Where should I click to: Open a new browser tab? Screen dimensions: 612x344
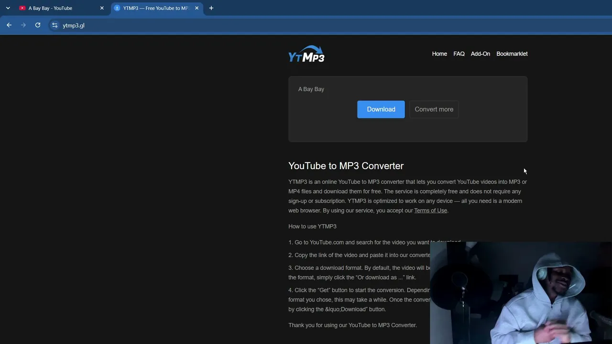[211, 8]
